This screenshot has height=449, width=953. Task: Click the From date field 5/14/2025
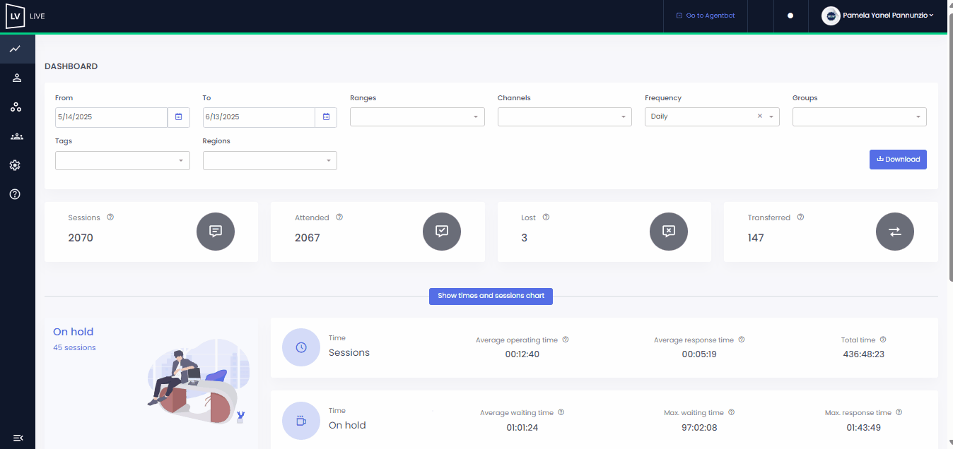pos(111,117)
